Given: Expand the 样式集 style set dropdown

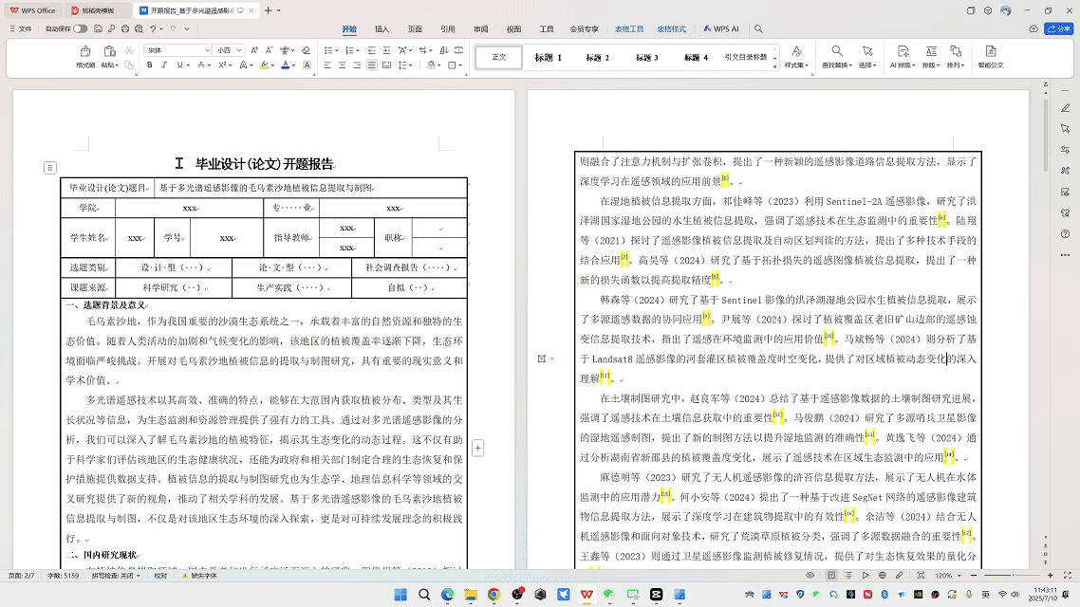Looking at the screenshot, I should click(x=794, y=58).
